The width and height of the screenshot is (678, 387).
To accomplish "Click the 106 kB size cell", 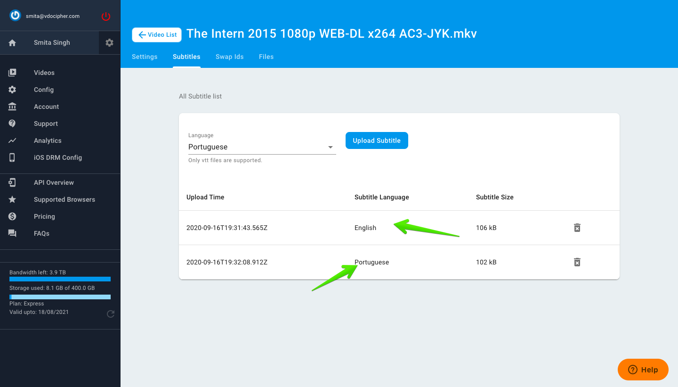I will (486, 228).
